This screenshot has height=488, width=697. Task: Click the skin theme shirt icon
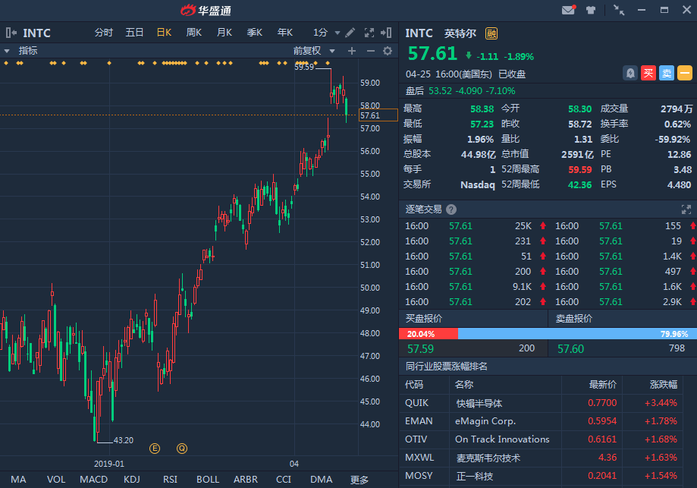[x=592, y=10]
